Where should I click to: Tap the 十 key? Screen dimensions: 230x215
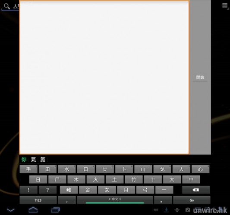[153, 179]
